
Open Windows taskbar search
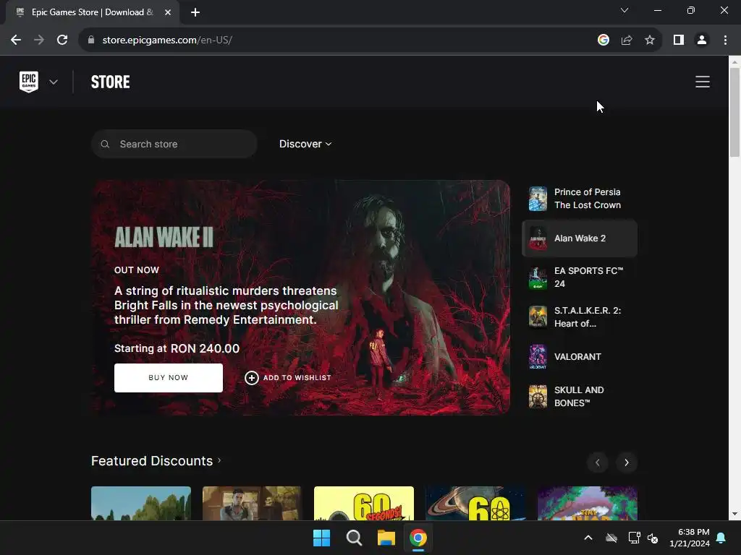coord(354,538)
